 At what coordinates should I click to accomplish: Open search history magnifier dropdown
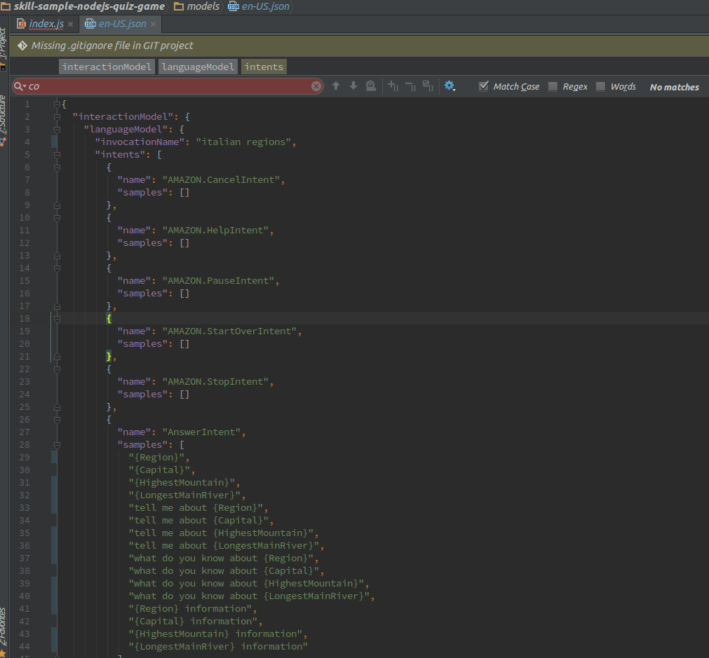pos(20,86)
